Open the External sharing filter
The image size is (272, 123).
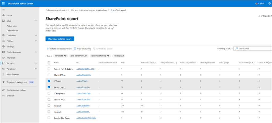(x=100, y=56)
